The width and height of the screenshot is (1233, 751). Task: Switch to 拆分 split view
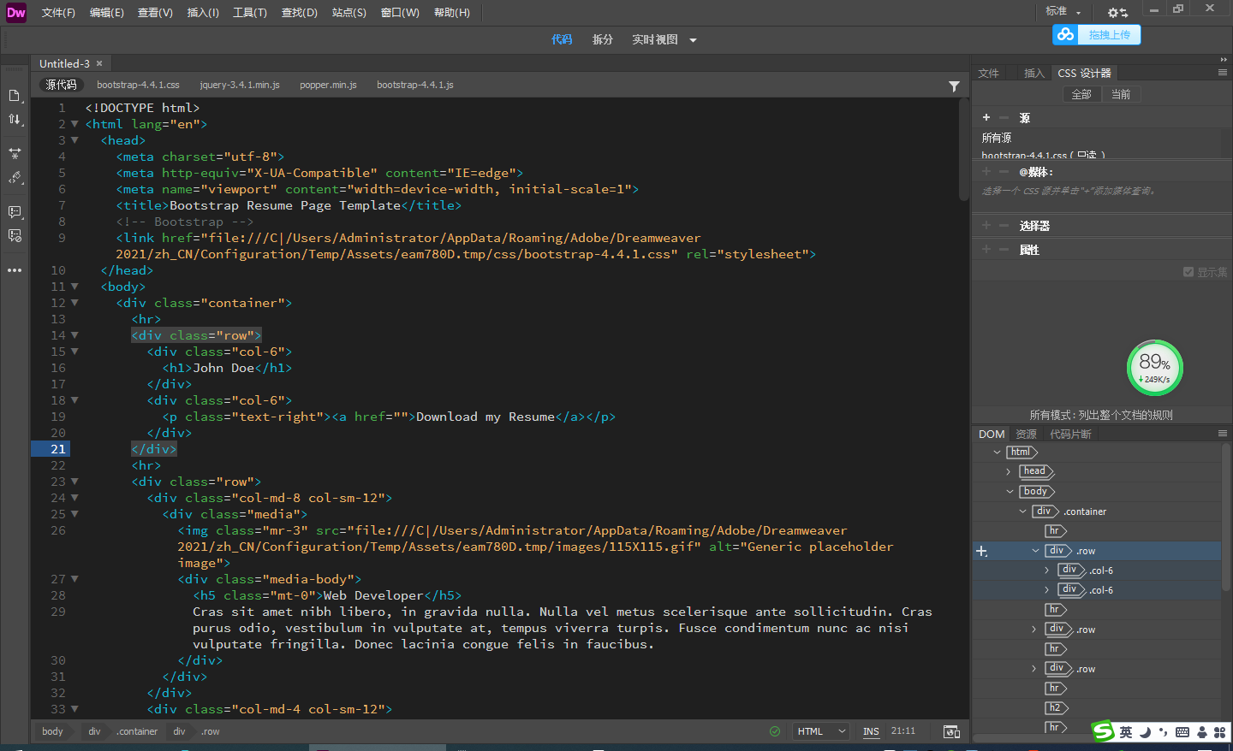click(603, 39)
